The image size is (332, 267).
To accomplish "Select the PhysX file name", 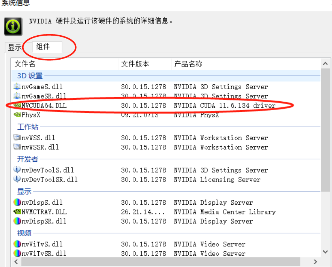I will (x=31, y=115).
